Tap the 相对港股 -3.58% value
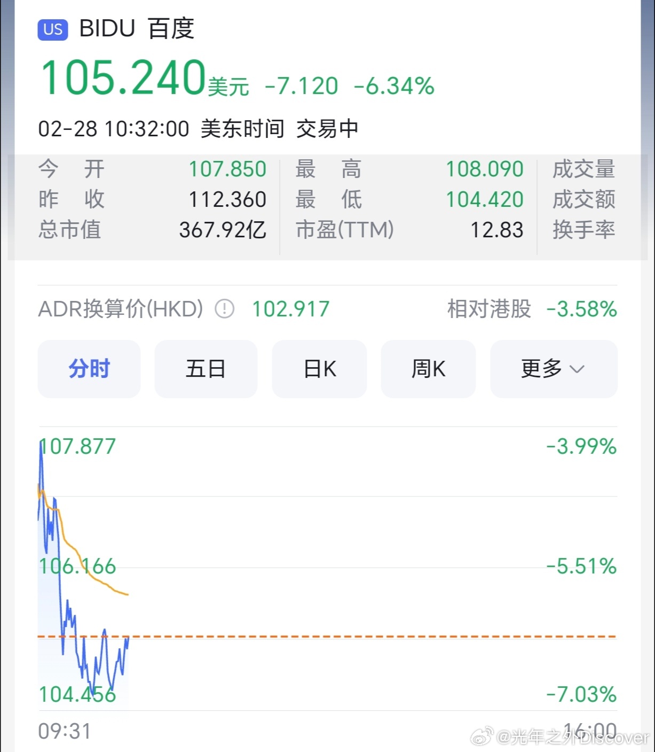The width and height of the screenshot is (655, 752). coord(582,309)
